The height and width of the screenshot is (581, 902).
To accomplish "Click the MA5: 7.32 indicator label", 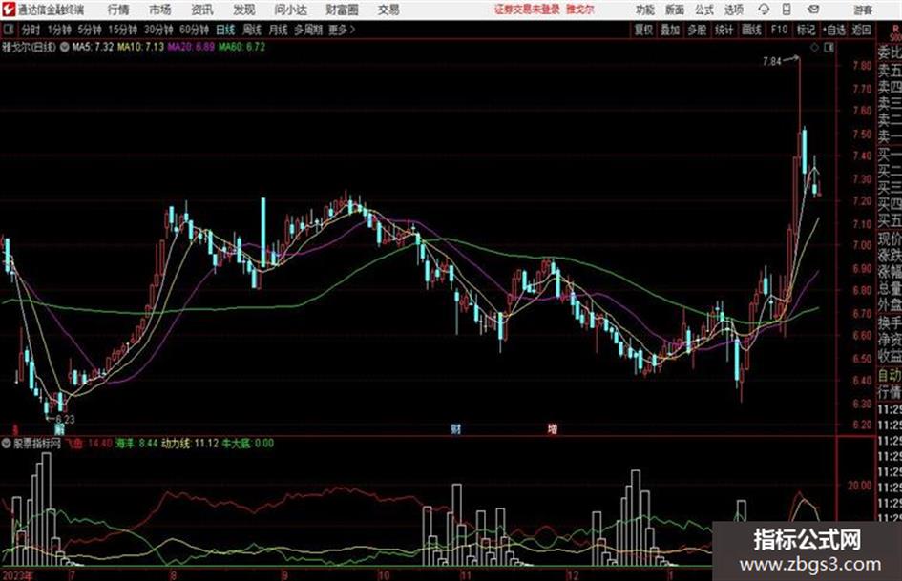I will point(94,47).
